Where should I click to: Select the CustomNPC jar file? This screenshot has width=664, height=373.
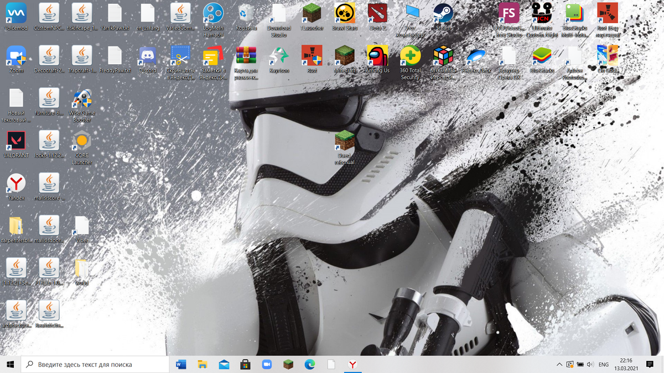point(49,17)
